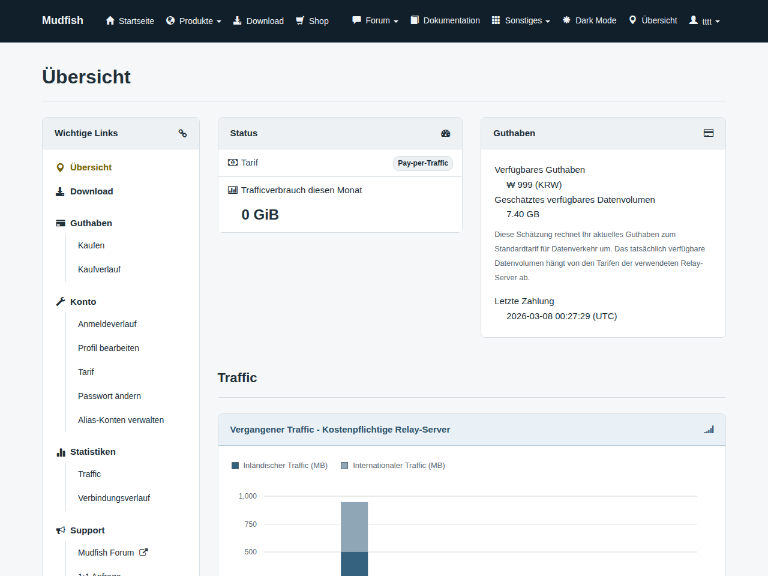Click the sun icon for Dark Mode
The height and width of the screenshot is (576, 768).
pyautogui.click(x=566, y=20)
